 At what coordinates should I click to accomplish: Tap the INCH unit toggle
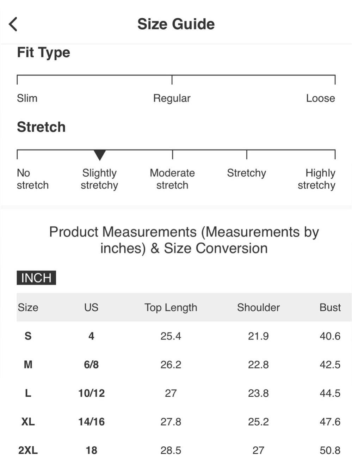click(36, 278)
